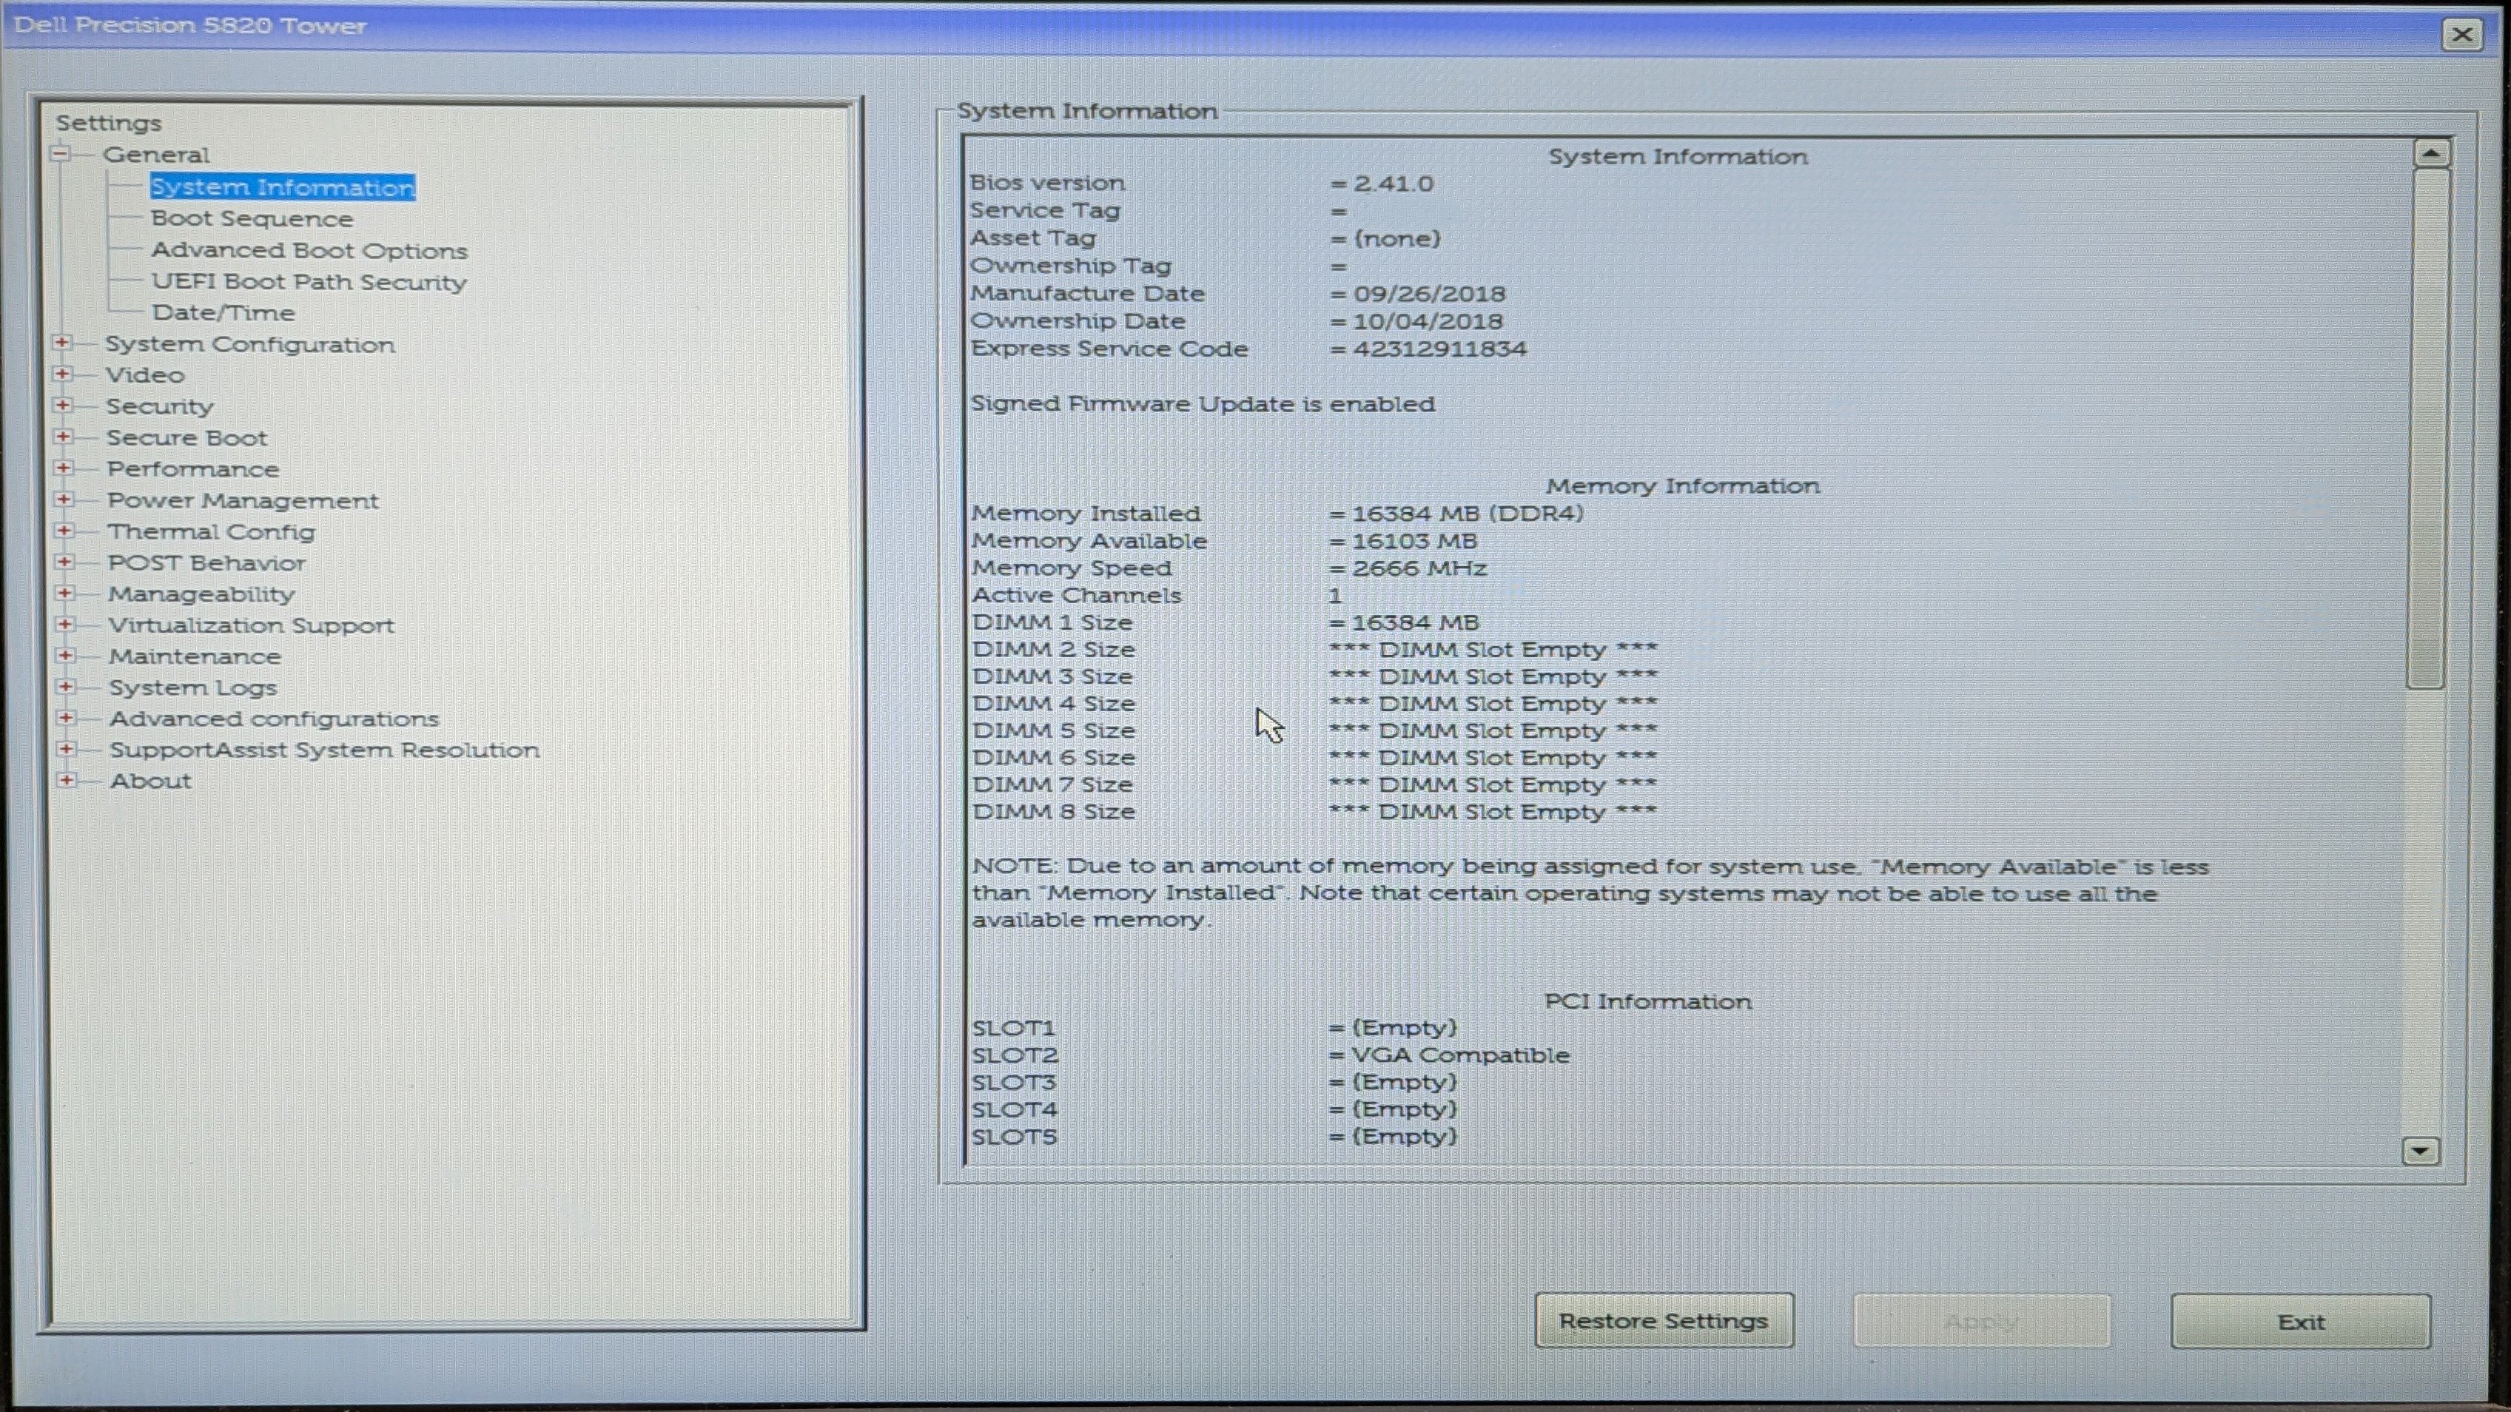Click the greyed-out Apply button

point(1982,1320)
